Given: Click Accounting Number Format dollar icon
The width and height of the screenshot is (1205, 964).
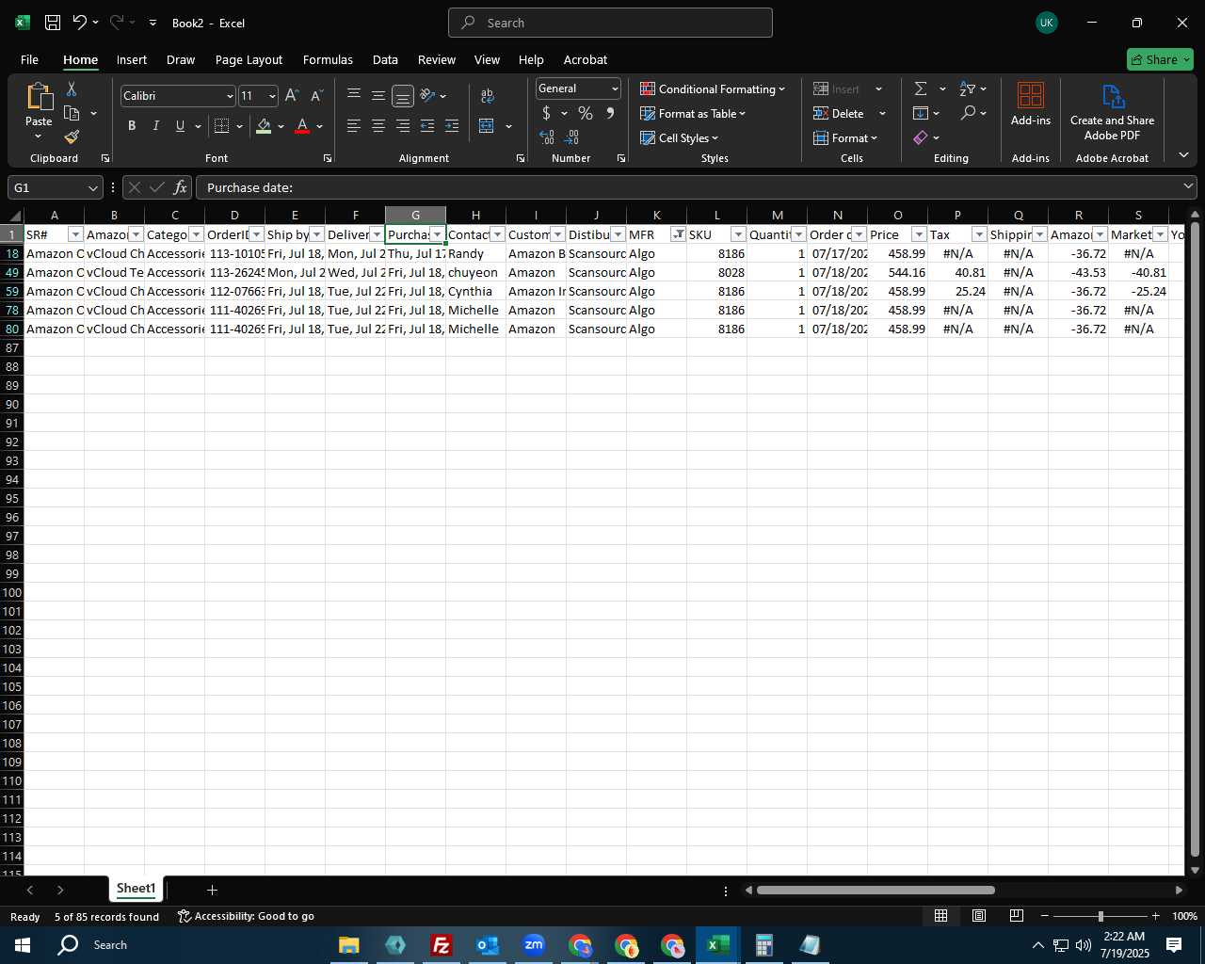Looking at the screenshot, I should coord(546,113).
